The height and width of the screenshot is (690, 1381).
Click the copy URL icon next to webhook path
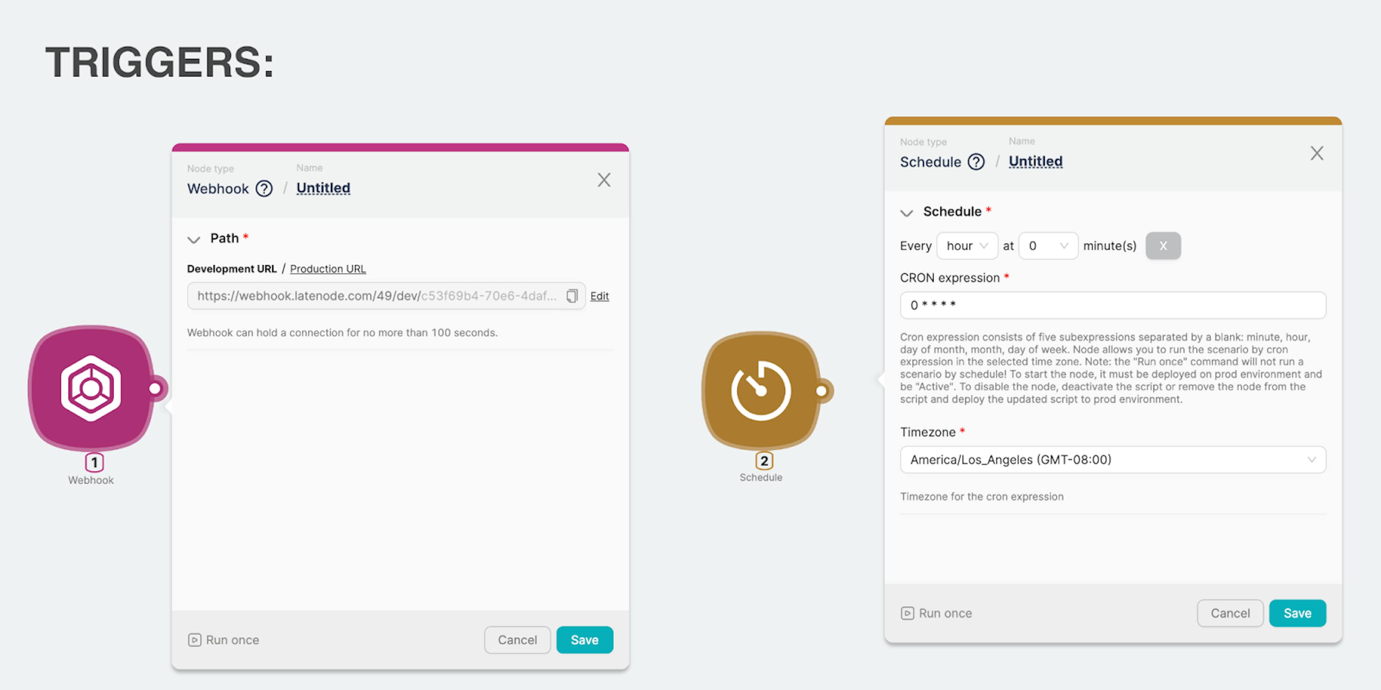click(571, 295)
